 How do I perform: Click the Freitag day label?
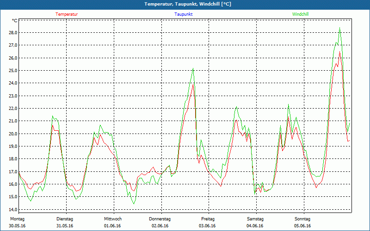208,219
